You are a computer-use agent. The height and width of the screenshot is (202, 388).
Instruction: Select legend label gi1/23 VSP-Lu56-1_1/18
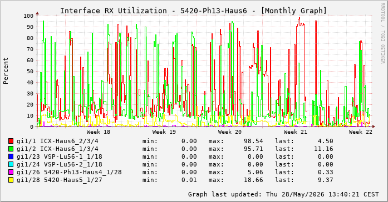[x=60, y=157]
